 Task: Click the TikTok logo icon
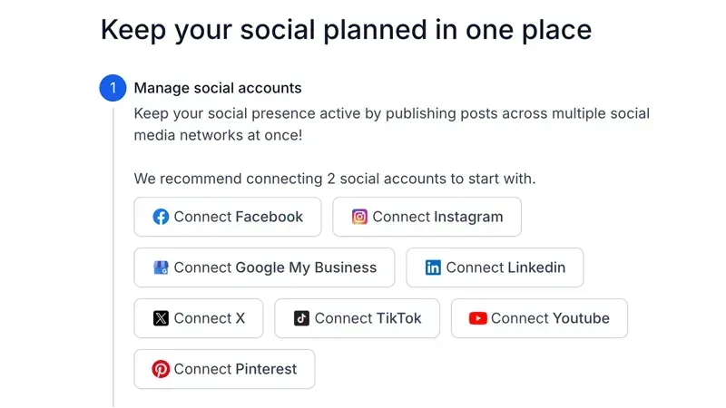pyautogui.click(x=301, y=318)
